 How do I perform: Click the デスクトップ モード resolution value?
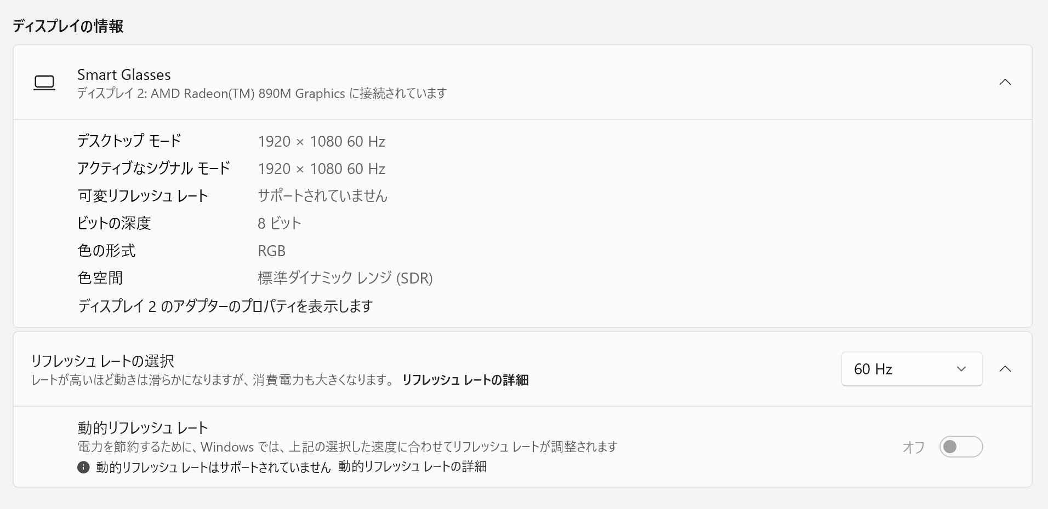point(321,141)
